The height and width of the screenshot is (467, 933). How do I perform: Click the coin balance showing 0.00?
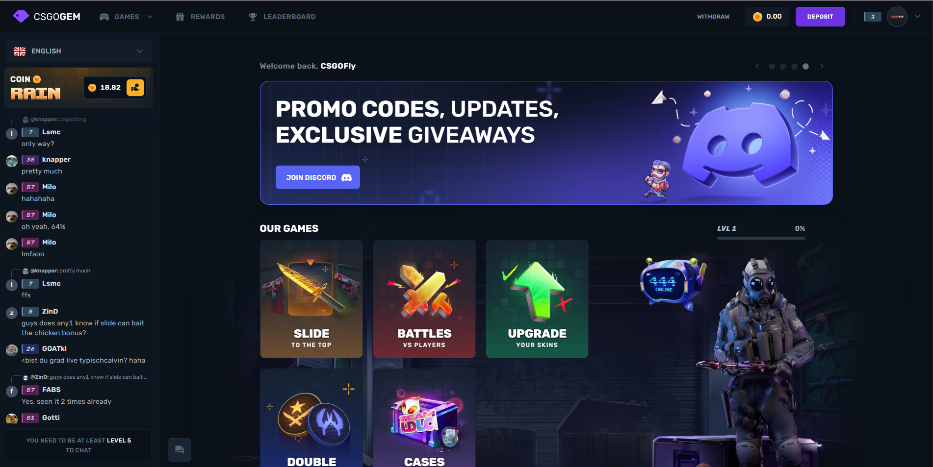pos(767,17)
